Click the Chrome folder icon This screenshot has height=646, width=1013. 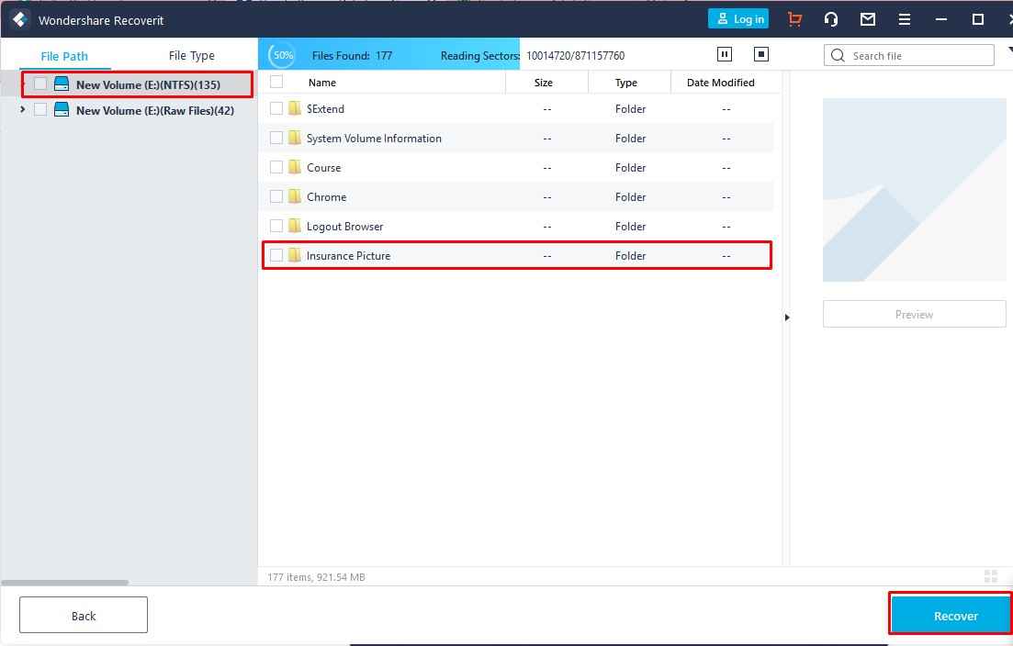295,196
